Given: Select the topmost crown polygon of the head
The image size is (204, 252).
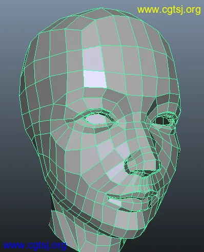Looking at the screenshot, I should click(x=101, y=14).
